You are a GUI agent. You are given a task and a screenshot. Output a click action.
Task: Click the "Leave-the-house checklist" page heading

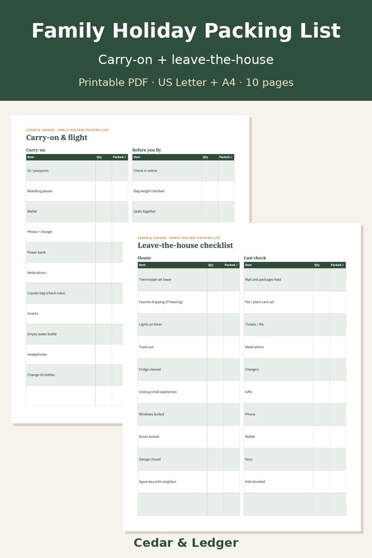point(185,246)
